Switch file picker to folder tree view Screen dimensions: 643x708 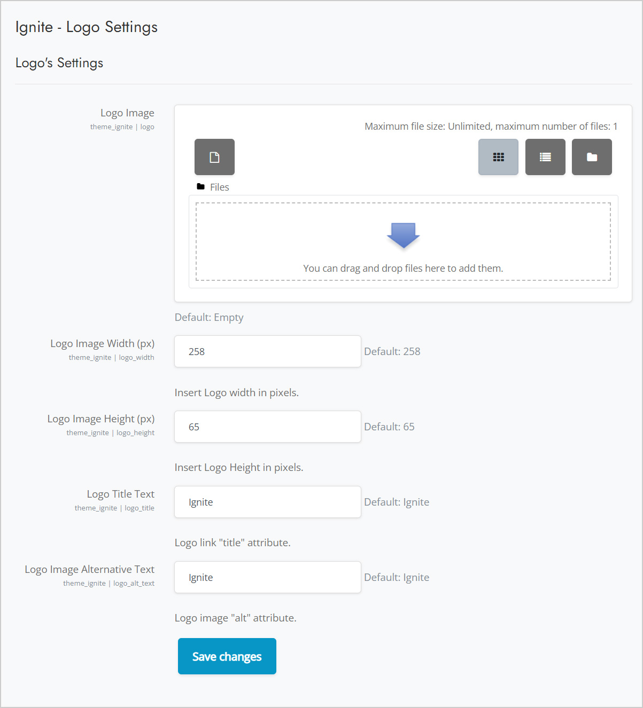pyautogui.click(x=592, y=157)
